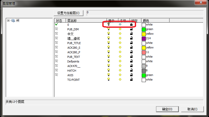This screenshot has height=117, width=209.
Task: Toggle the display bulb for layer 0
Action: click(x=109, y=24)
